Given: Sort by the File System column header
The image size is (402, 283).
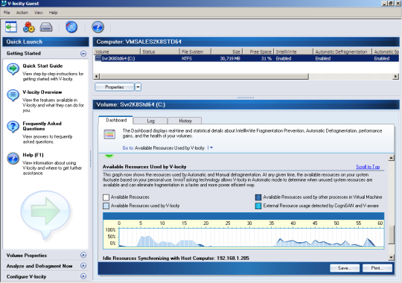Looking at the screenshot, I should 195,51.
